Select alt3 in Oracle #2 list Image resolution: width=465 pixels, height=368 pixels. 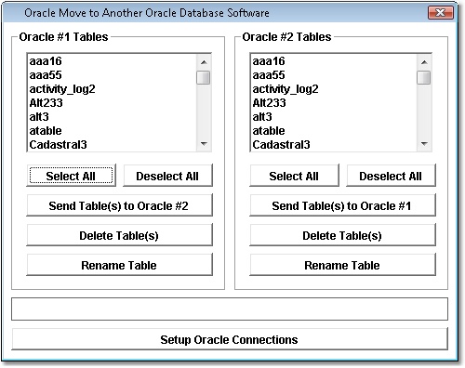click(x=334, y=117)
